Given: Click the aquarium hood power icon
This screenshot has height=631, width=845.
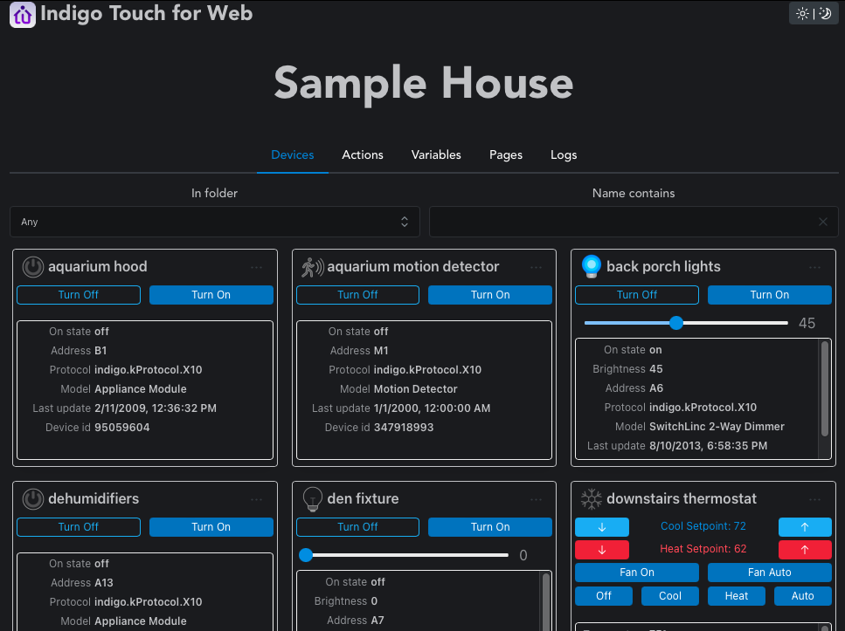Looking at the screenshot, I should click(33, 267).
